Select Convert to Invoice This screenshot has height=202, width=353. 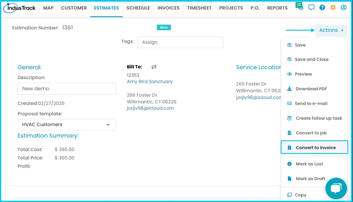[x=314, y=147]
